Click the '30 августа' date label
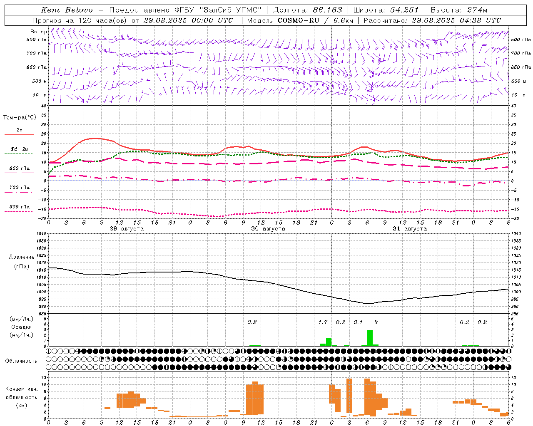The width and height of the screenshot is (533, 426). coord(268,229)
